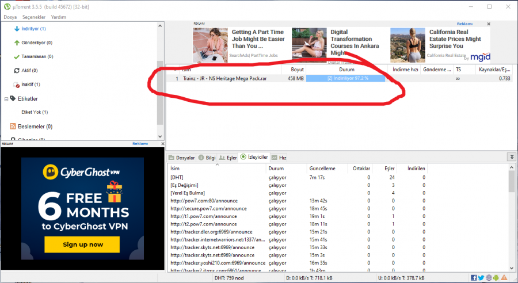The width and height of the screenshot is (518, 283).
Task: Click the Reklamı link above the banner
Action: click(464, 24)
